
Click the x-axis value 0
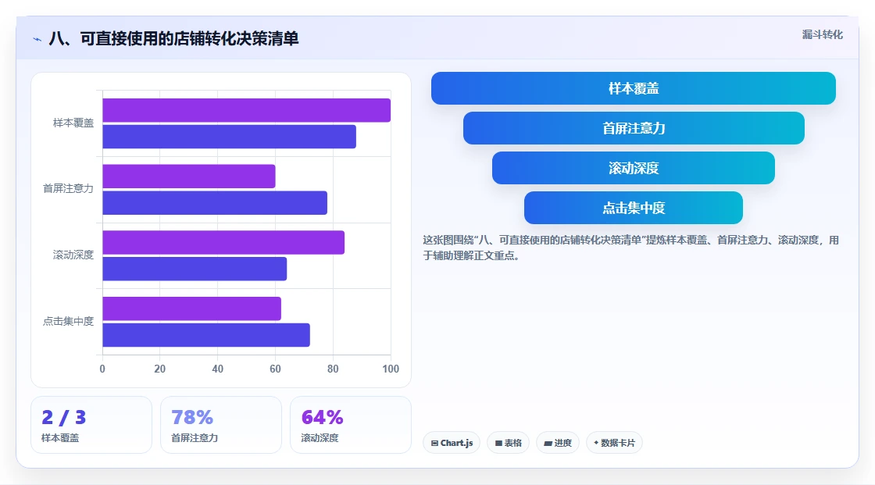click(102, 369)
